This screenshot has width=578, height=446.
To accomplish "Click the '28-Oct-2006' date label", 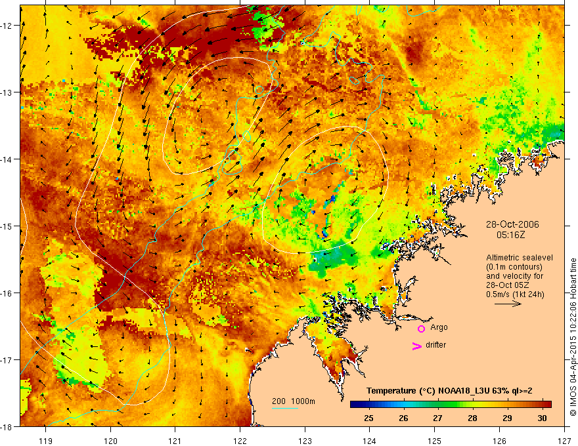I will (512, 224).
